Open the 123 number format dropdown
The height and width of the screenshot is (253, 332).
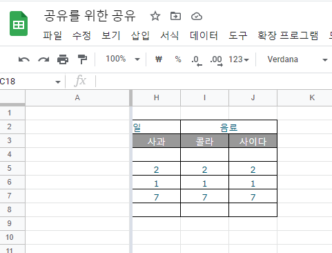(x=239, y=59)
